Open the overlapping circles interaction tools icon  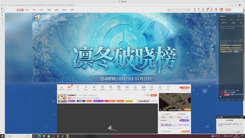tap(135, 88)
